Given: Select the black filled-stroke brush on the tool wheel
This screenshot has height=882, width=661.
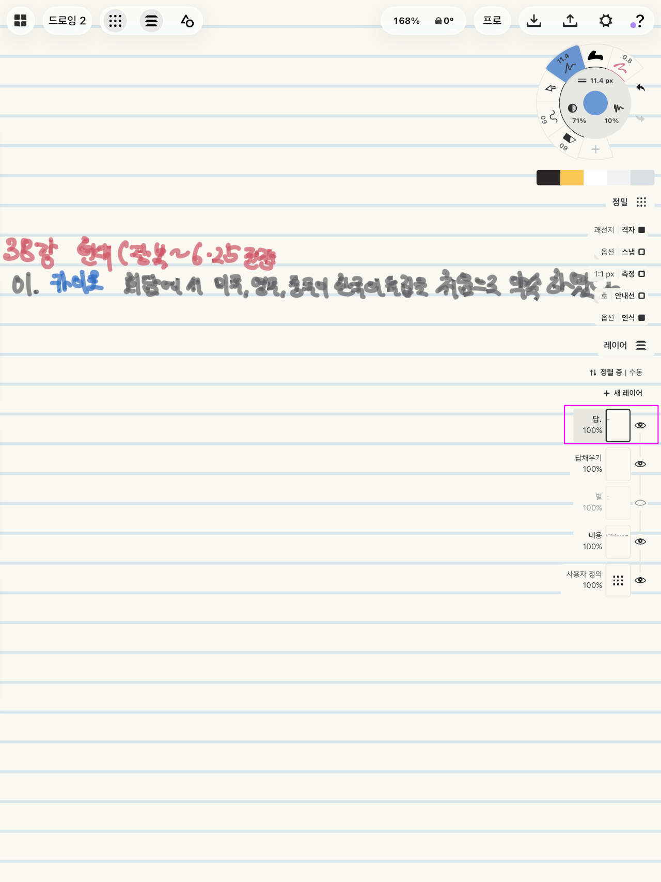Looking at the screenshot, I should (595, 56).
